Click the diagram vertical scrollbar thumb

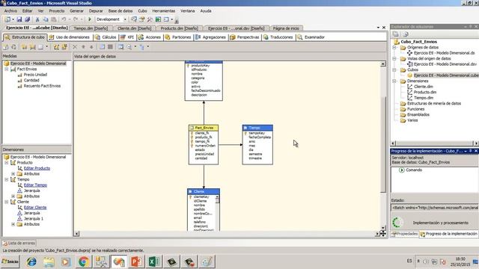383,144
